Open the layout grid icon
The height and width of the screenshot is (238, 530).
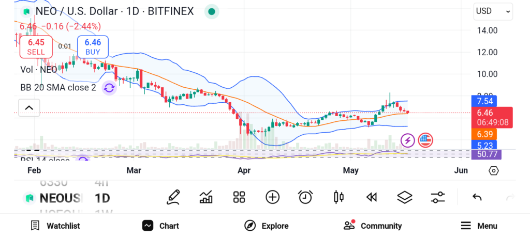coord(239,197)
